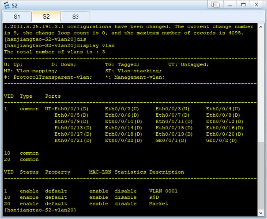The image size is (267, 219).
Task: Click port entry Eth0/0/20(D)
Action: 225,134
